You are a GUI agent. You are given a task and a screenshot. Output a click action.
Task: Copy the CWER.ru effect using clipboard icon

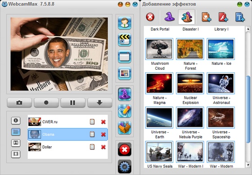[92, 121]
